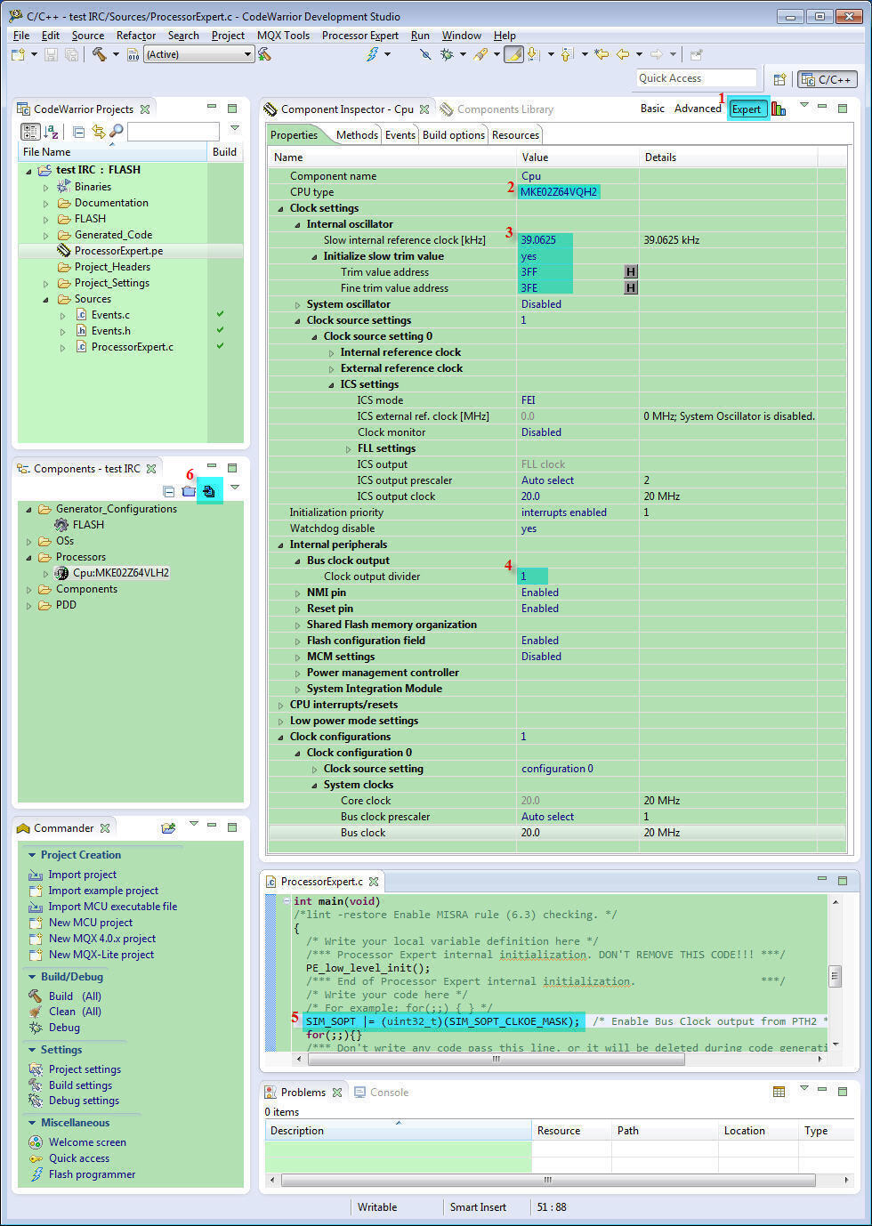Collapse the Internal oscillator property group

298,224
